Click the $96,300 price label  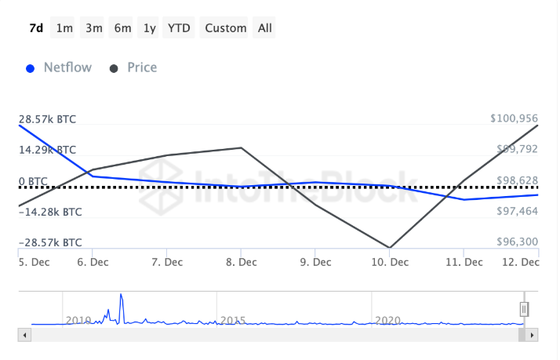tap(517, 242)
